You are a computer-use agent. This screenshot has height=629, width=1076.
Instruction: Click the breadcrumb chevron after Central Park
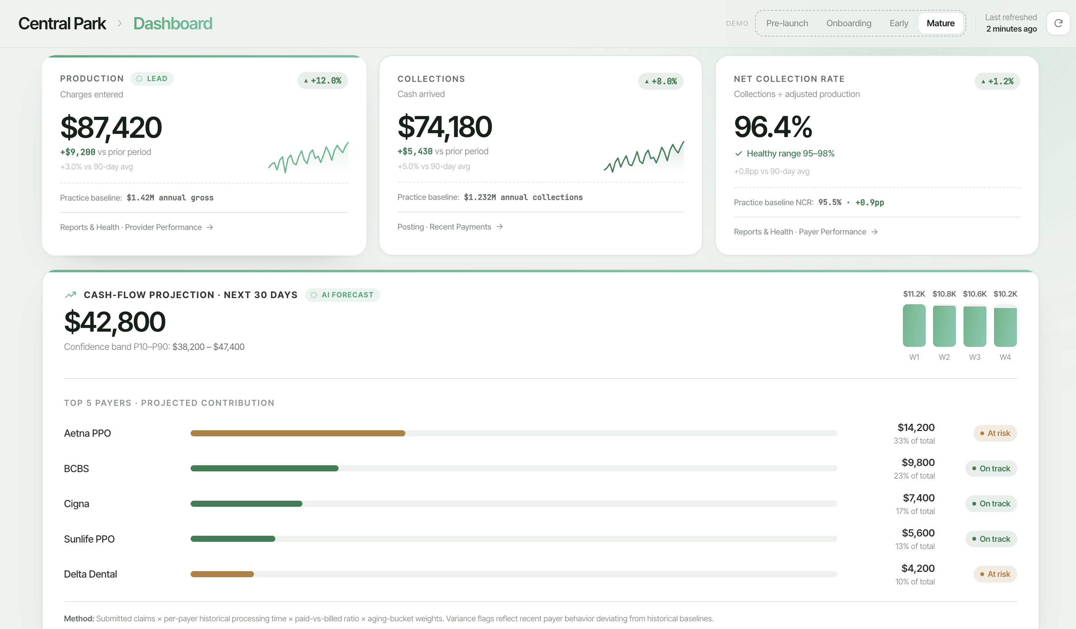[120, 23]
